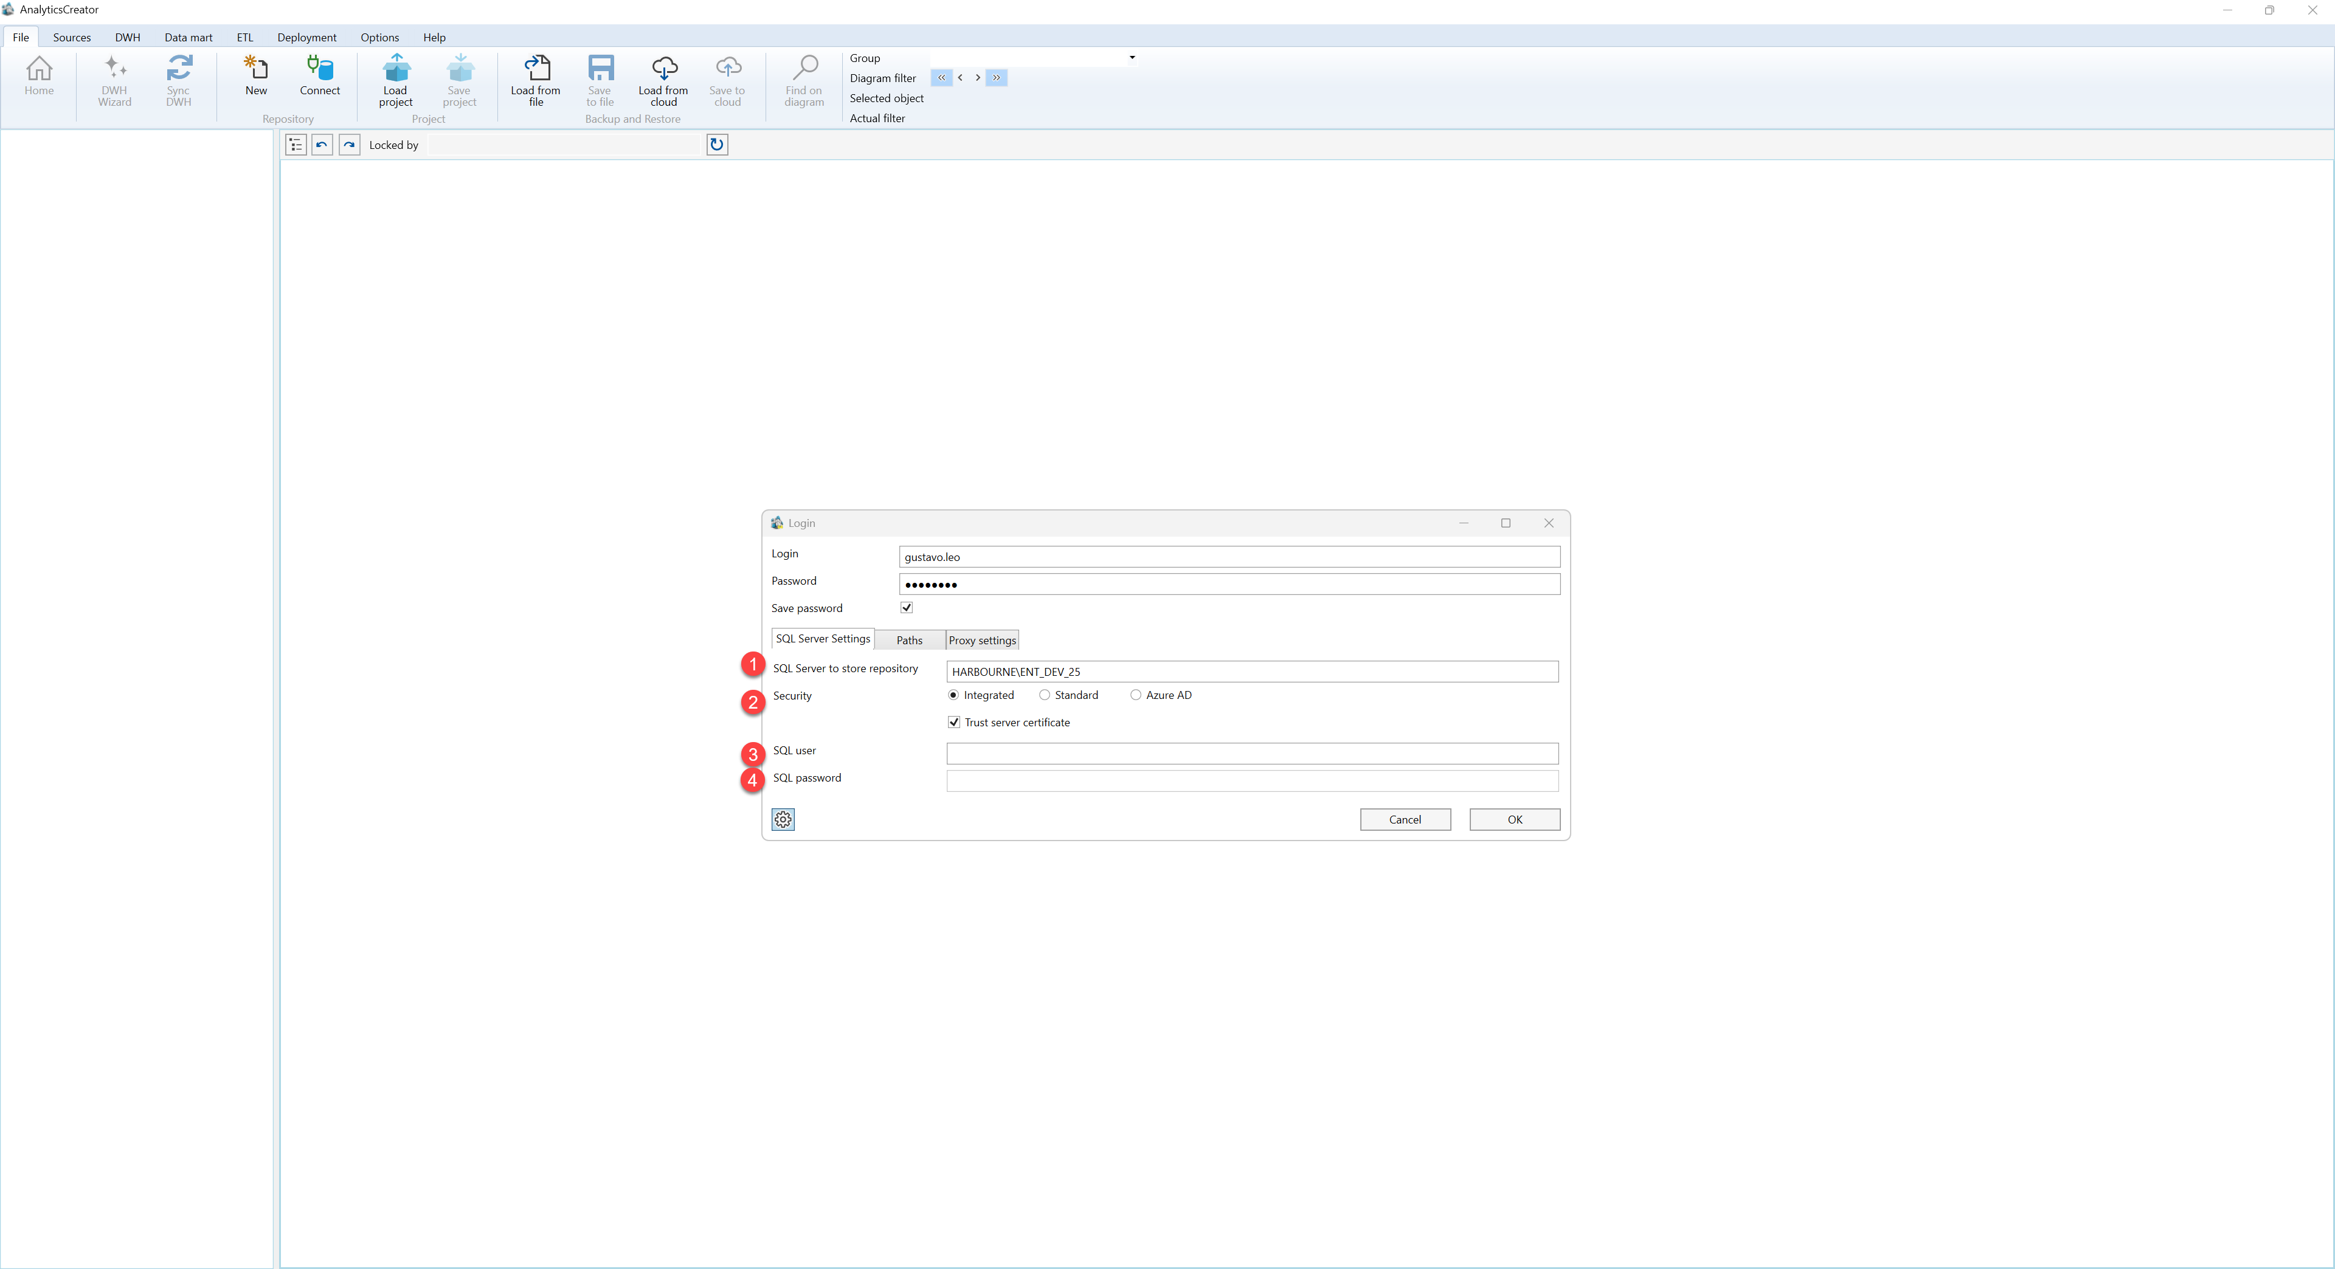Switch to SQL Server Settings tab
The width and height of the screenshot is (2335, 1269).
click(x=823, y=639)
